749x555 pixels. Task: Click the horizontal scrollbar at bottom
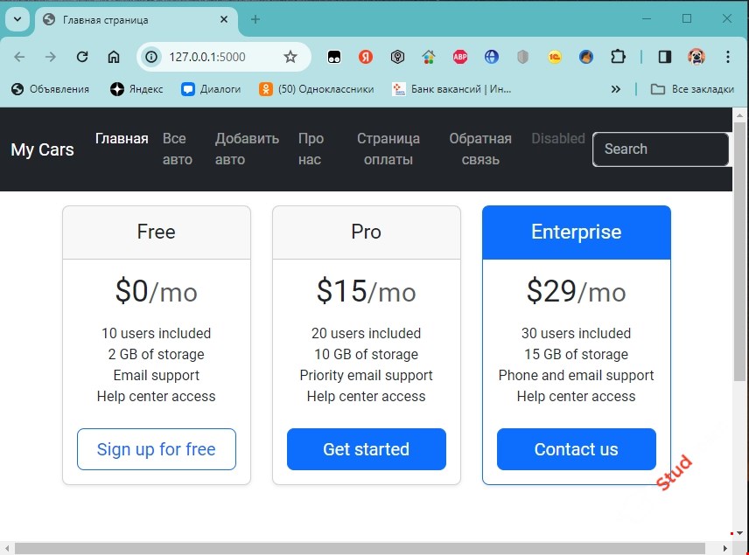point(360,548)
